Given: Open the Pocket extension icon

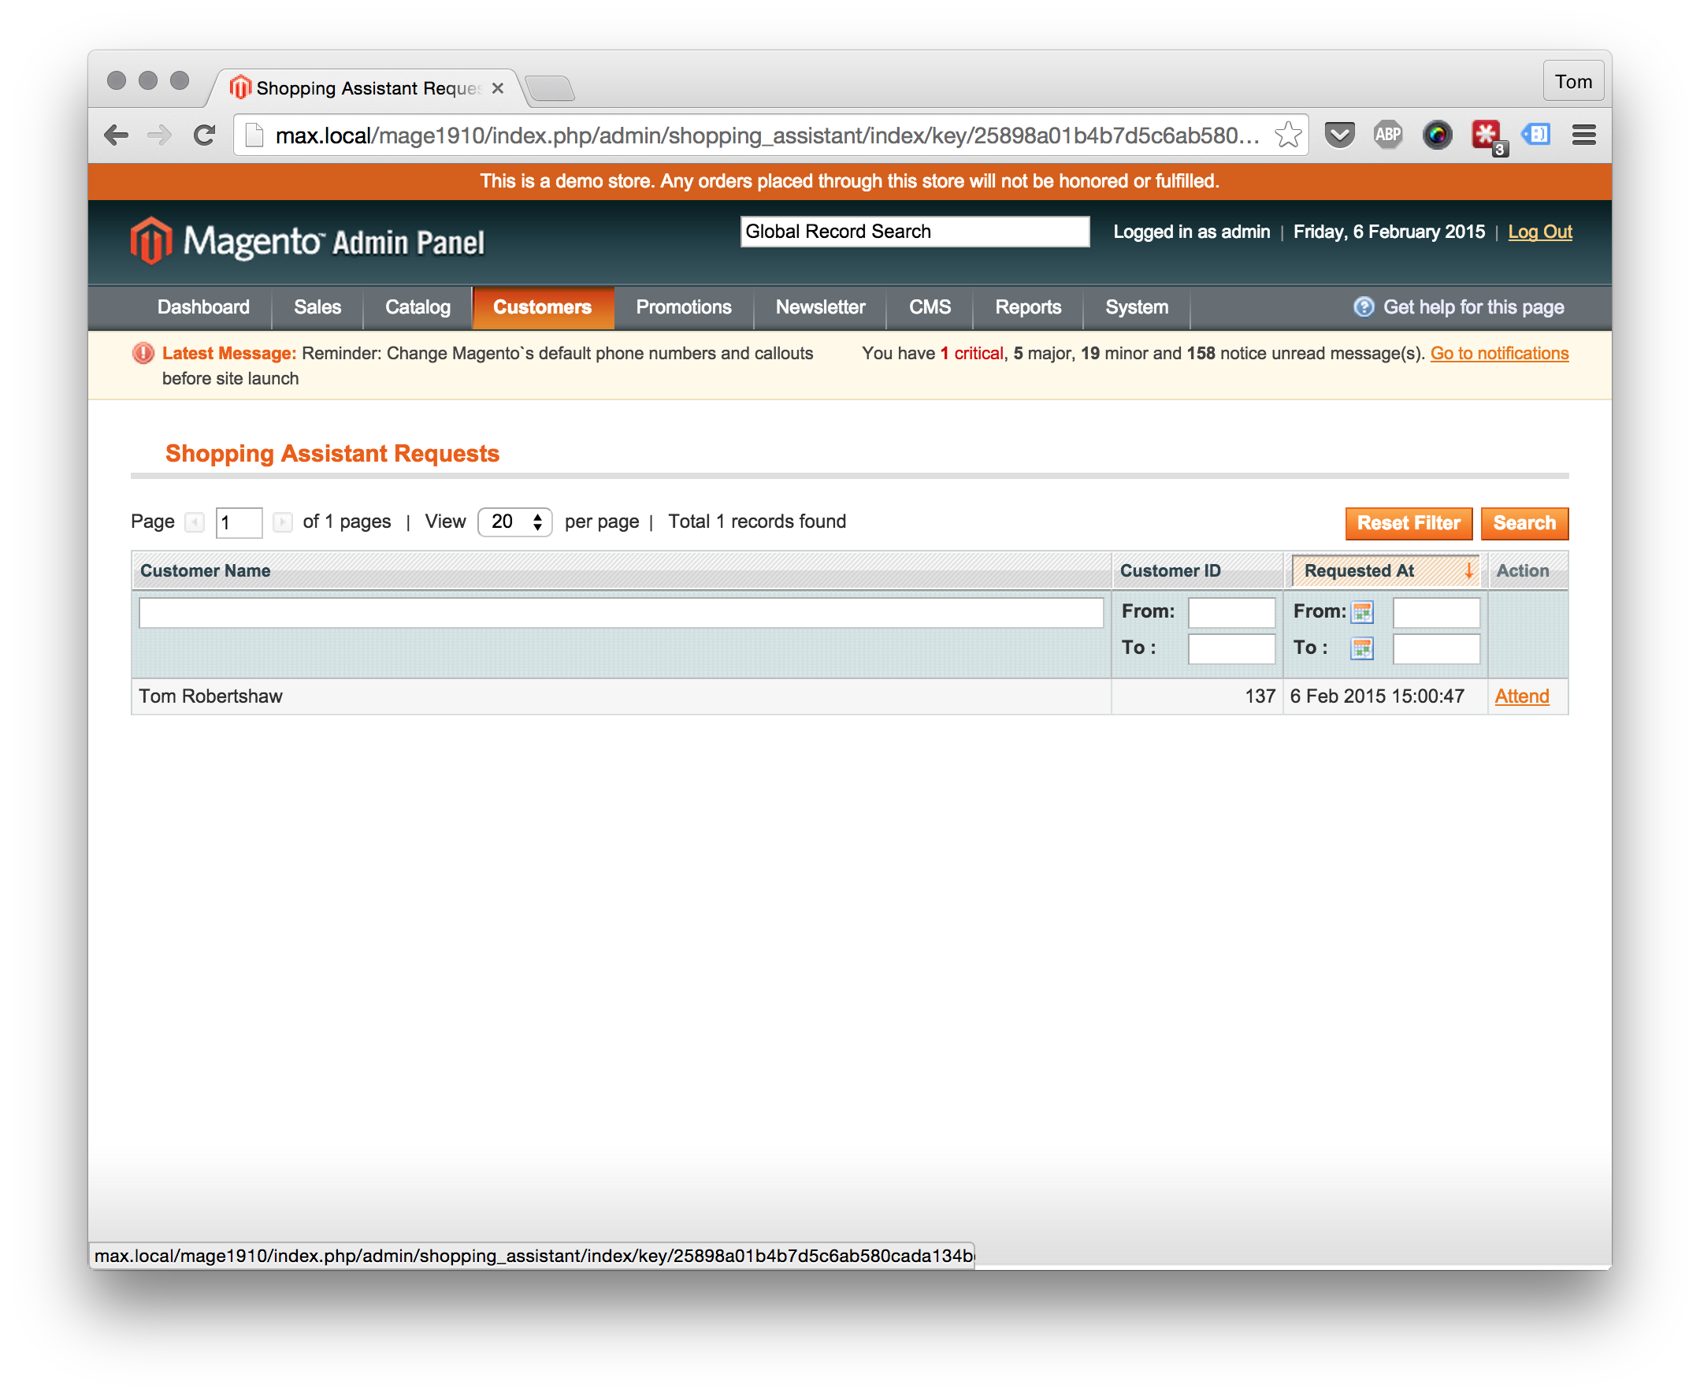Looking at the screenshot, I should [1339, 135].
